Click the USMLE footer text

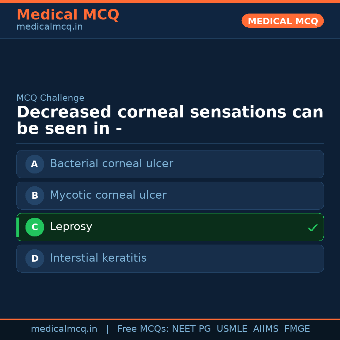[232, 329]
